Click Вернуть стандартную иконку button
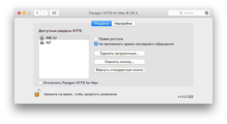 tap(119, 70)
